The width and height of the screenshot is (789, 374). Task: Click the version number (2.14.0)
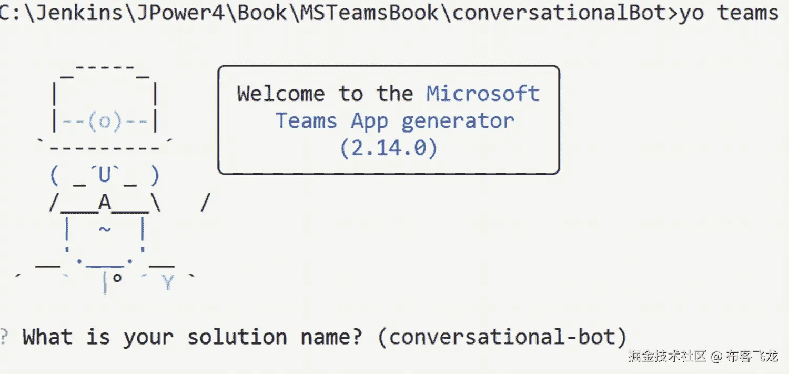388,148
